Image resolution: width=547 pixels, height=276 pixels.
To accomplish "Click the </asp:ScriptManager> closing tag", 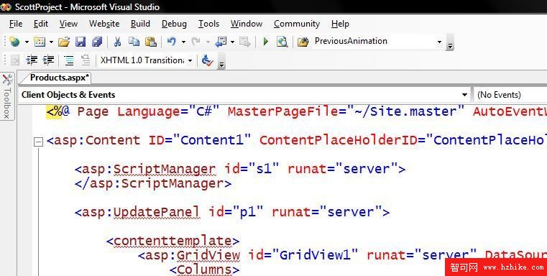I will click(153, 183).
